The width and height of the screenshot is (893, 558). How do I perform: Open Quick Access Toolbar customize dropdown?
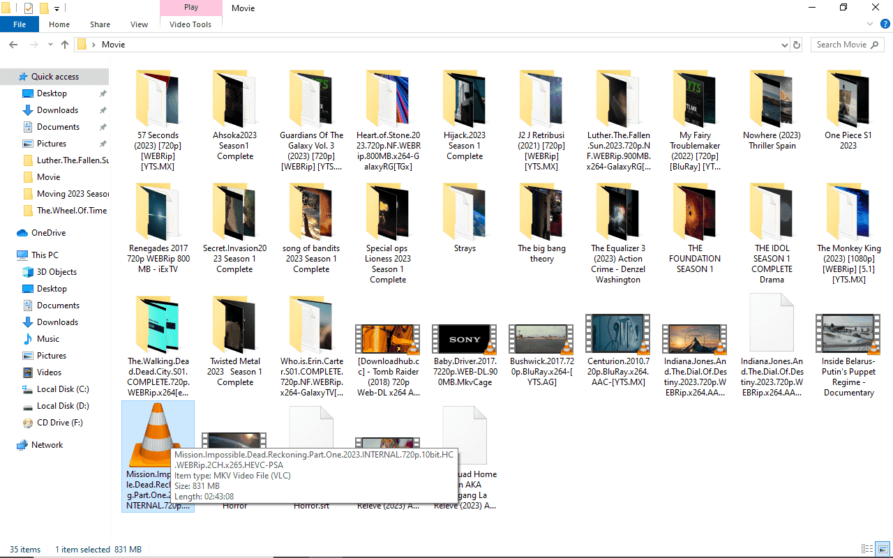click(x=57, y=8)
